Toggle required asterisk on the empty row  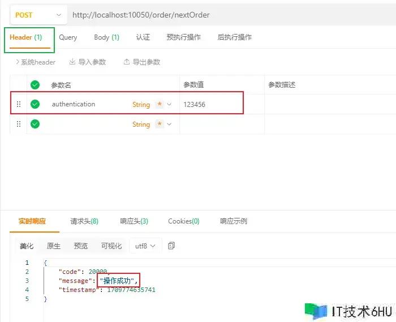point(160,124)
